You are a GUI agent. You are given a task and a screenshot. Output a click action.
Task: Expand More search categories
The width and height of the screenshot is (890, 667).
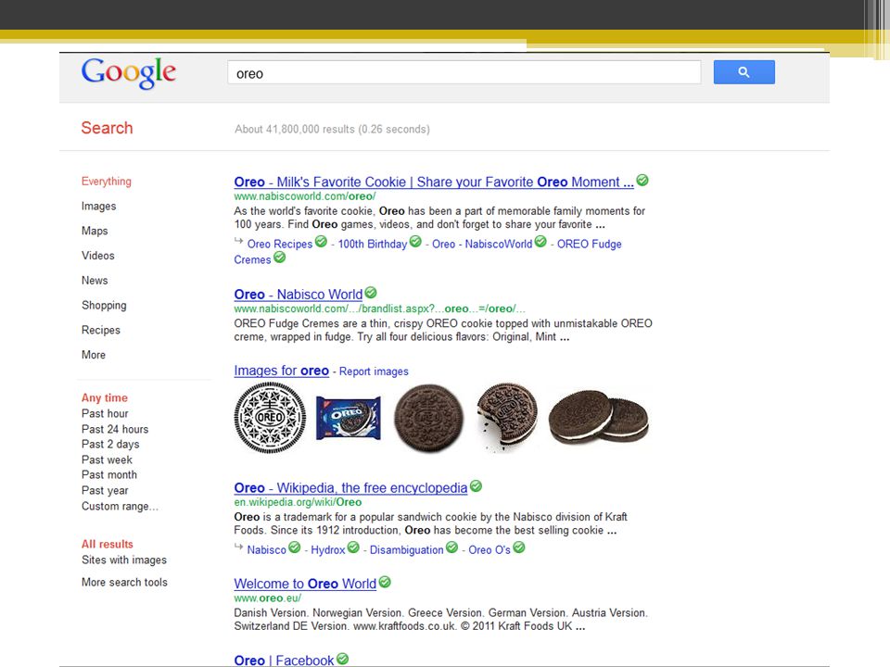93,355
